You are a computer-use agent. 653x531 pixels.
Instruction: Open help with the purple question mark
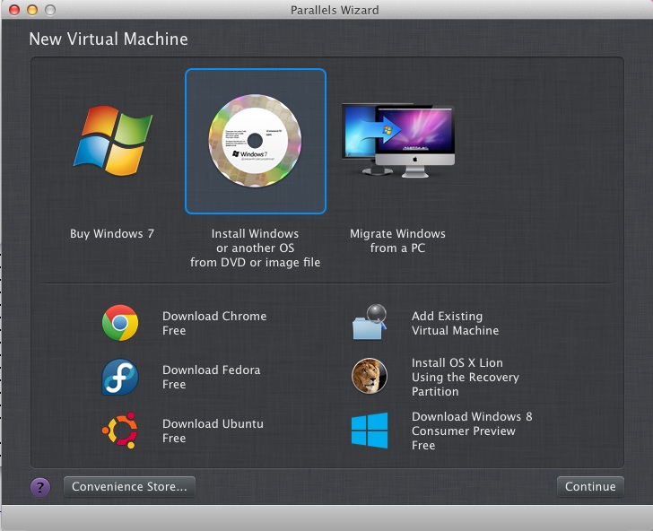pyautogui.click(x=40, y=487)
